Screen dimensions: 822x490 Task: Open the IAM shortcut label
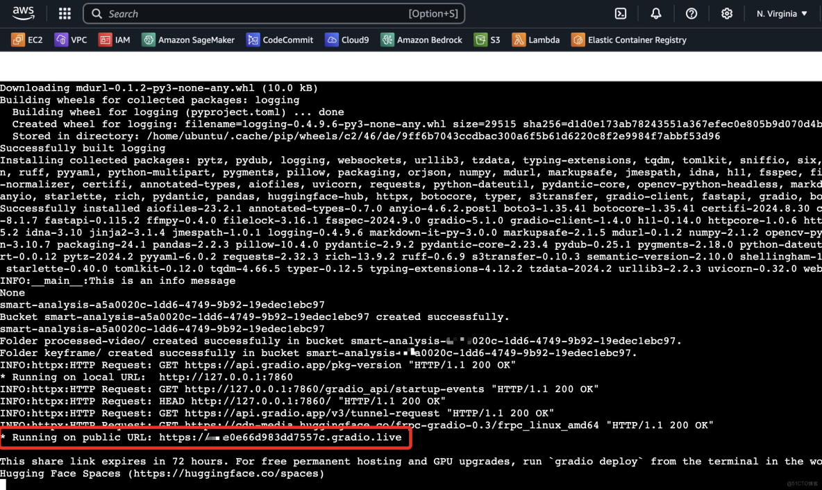click(x=122, y=40)
